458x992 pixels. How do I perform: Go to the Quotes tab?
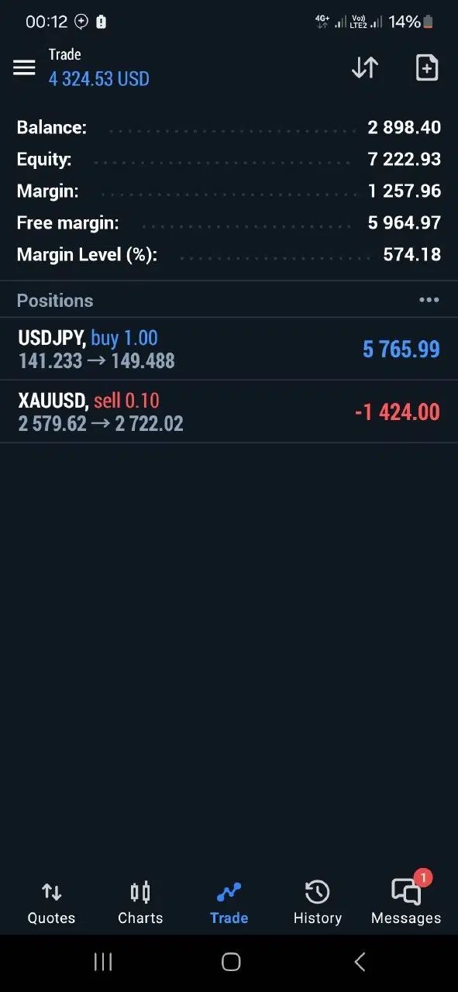click(x=51, y=904)
